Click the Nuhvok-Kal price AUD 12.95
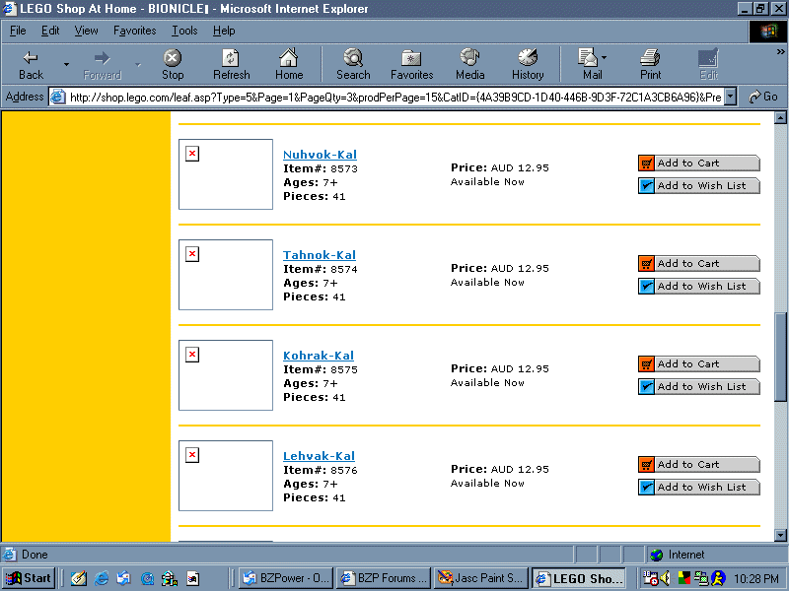The height and width of the screenshot is (591, 789). [x=520, y=167]
